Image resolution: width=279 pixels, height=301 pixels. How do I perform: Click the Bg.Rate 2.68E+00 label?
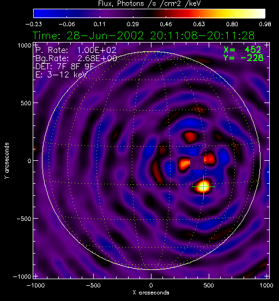(x=76, y=58)
